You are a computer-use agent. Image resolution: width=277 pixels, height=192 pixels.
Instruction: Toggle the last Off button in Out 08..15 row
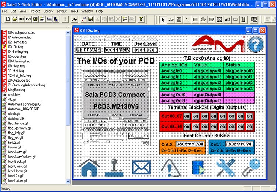(x=249, y=127)
